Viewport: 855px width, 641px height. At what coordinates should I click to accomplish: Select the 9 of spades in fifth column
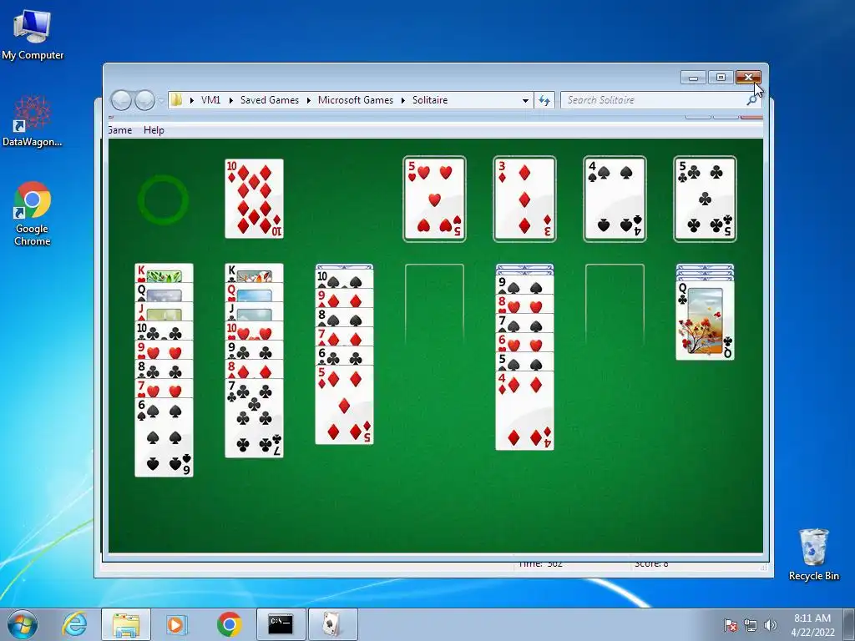pos(524,285)
